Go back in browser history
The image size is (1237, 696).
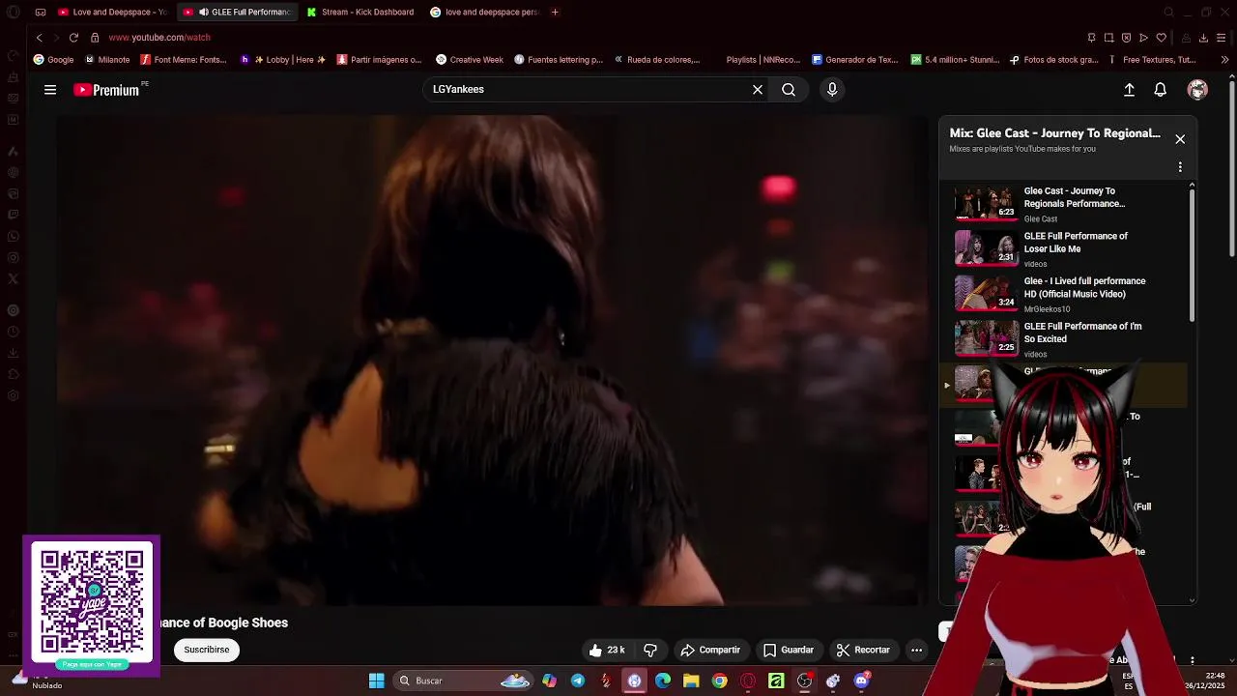point(39,38)
